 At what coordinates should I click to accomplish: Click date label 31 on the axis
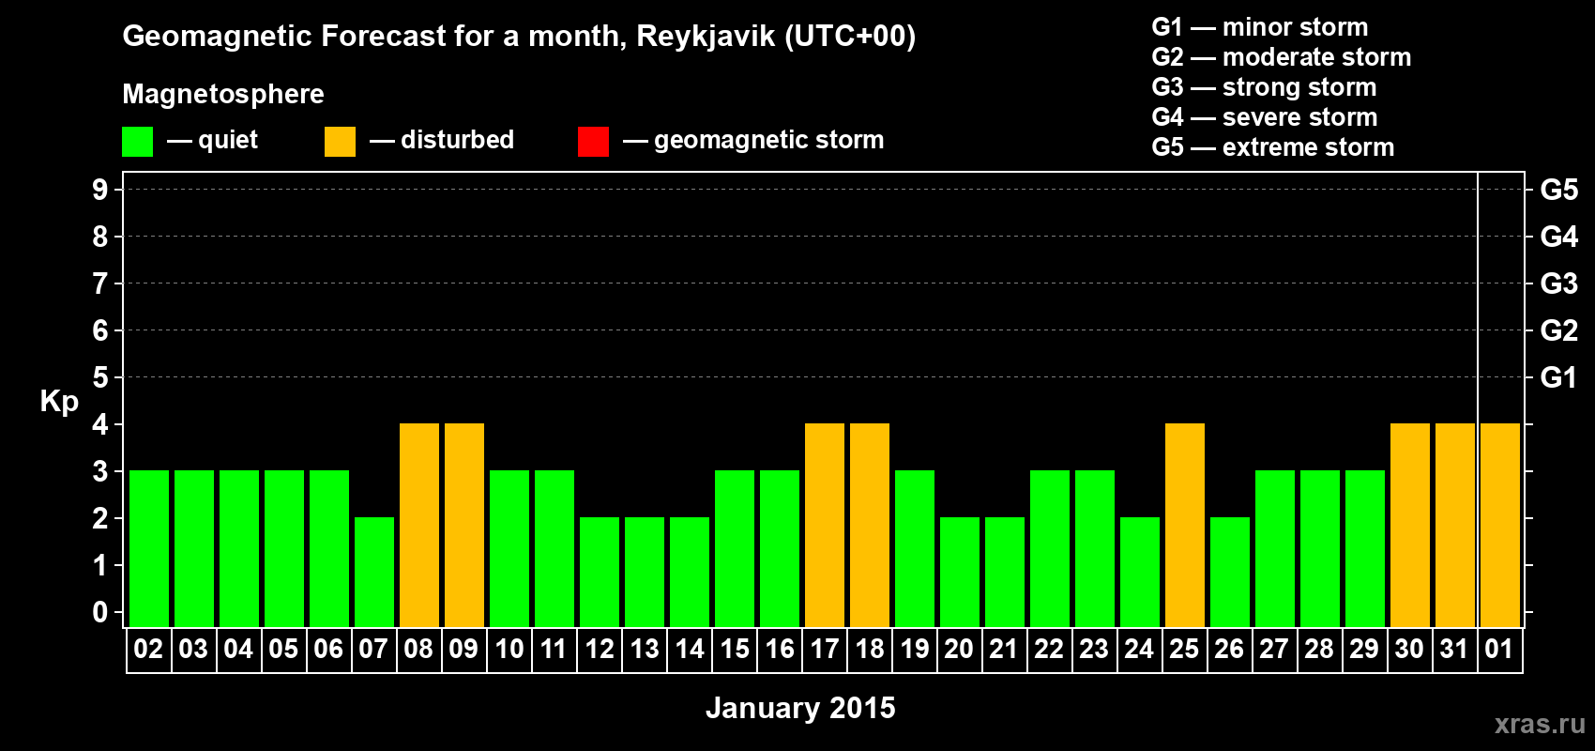1454,650
